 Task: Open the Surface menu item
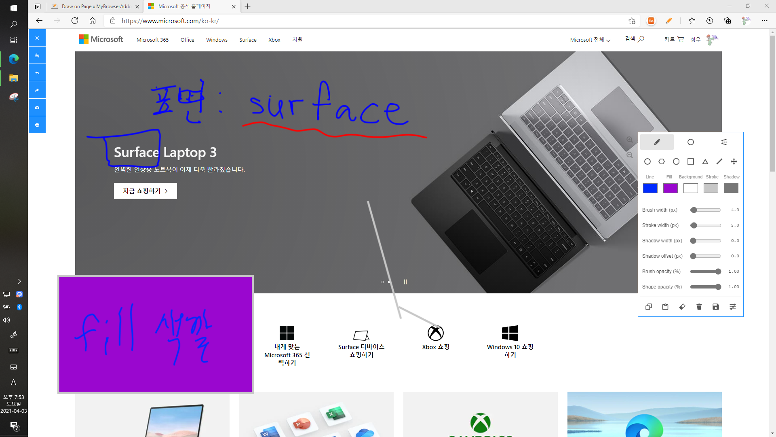pyautogui.click(x=248, y=40)
